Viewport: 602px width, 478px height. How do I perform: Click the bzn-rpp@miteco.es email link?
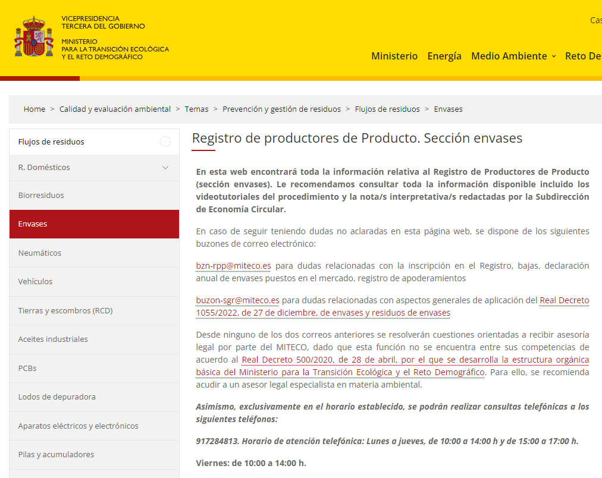(233, 266)
